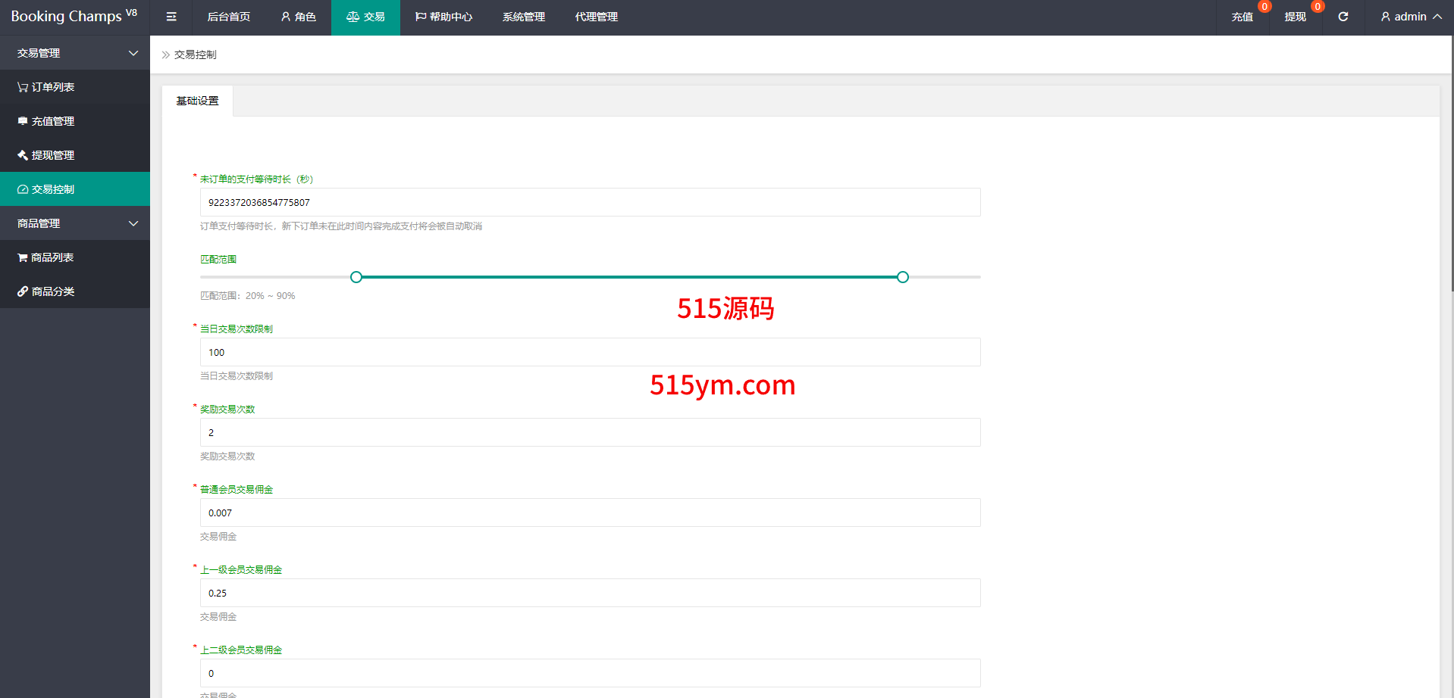Open the 代理管理 top menu
Image resolution: width=1454 pixels, height=698 pixels.
(x=596, y=17)
